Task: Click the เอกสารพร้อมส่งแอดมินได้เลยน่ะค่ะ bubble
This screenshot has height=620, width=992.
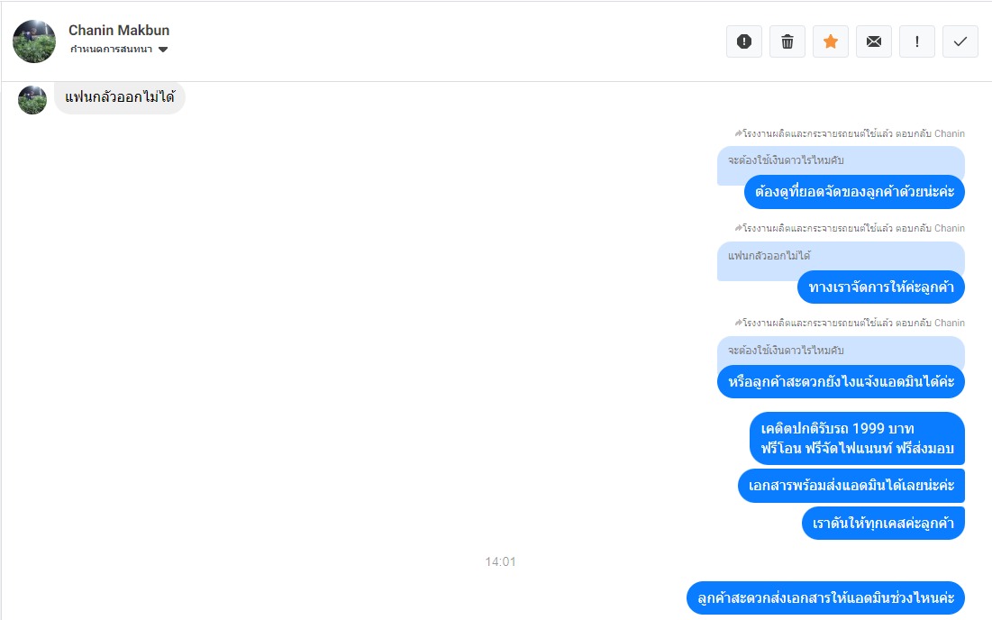Action: click(851, 486)
